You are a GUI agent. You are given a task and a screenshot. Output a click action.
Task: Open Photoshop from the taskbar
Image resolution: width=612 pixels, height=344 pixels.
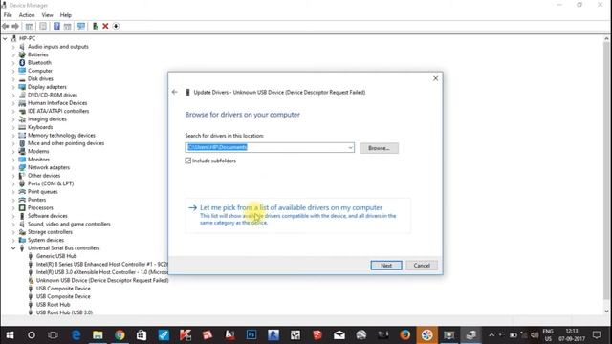pyautogui.click(x=251, y=335)
